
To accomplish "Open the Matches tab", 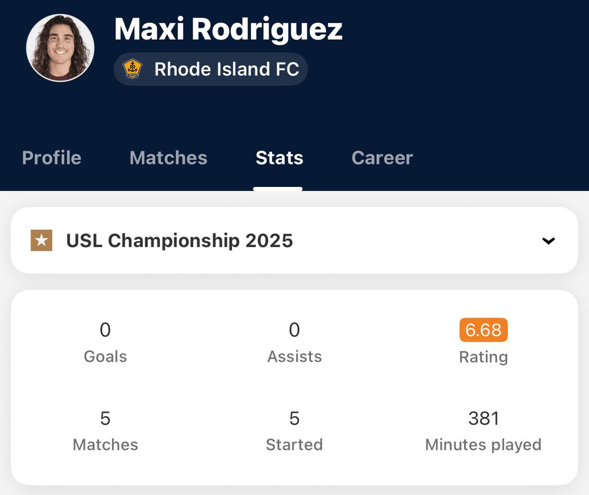I will (168, 158).
